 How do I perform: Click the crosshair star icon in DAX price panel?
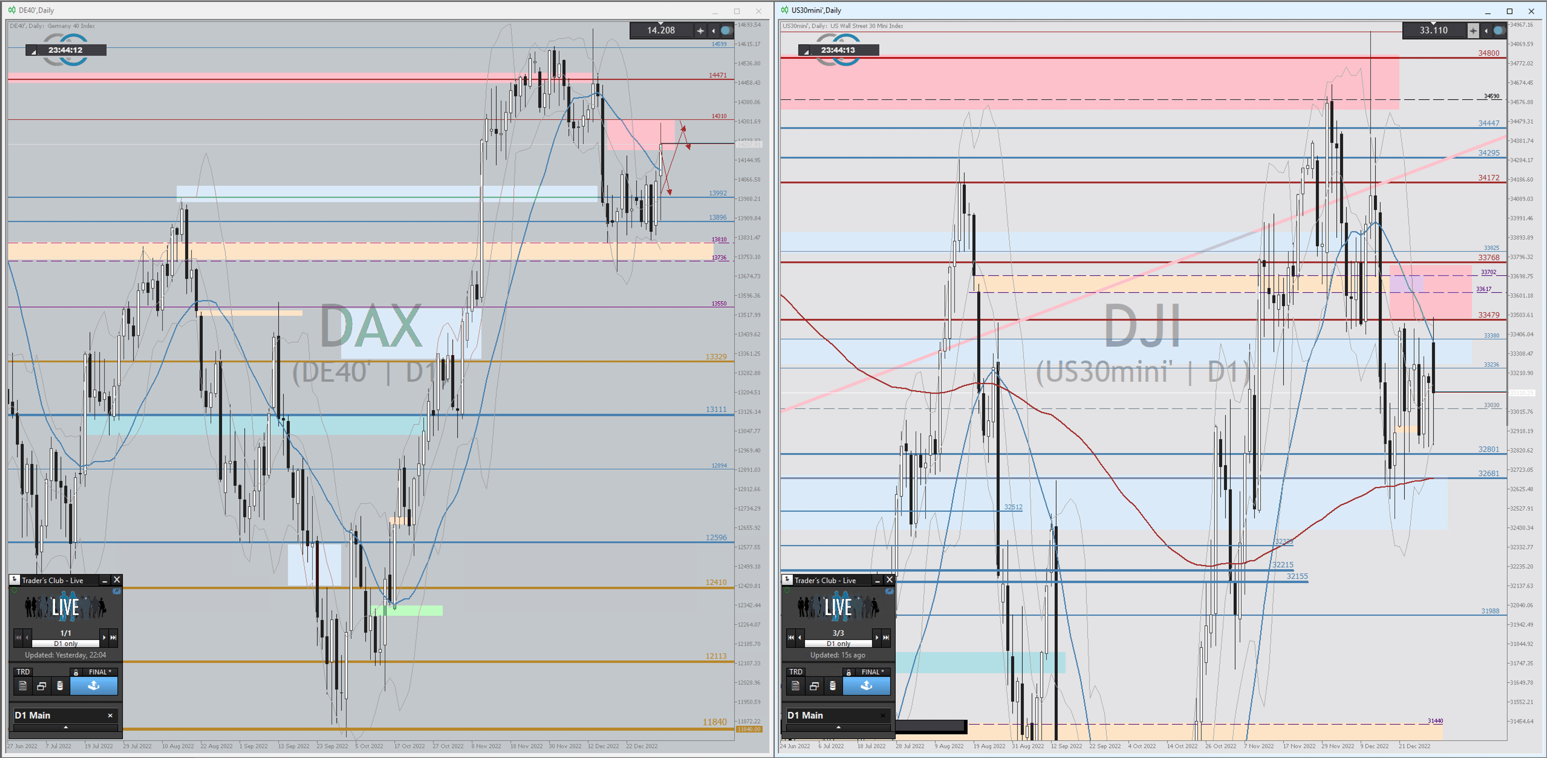(700, 31)
